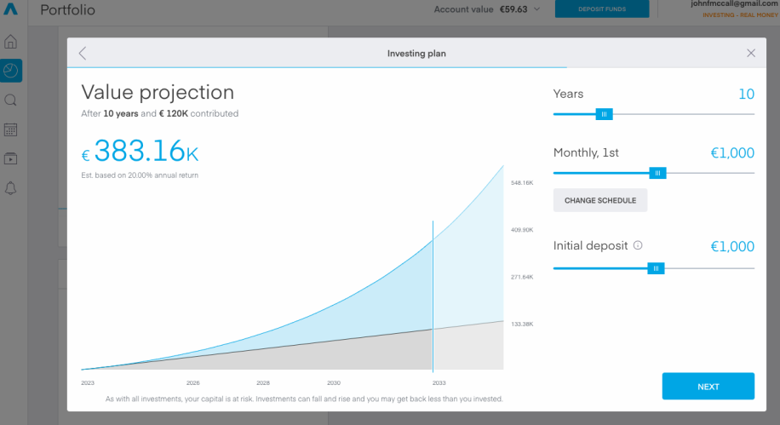Click the Monthly €1,000 amount value
This screenshot has width=780, height=425.
tap(732, 152)
